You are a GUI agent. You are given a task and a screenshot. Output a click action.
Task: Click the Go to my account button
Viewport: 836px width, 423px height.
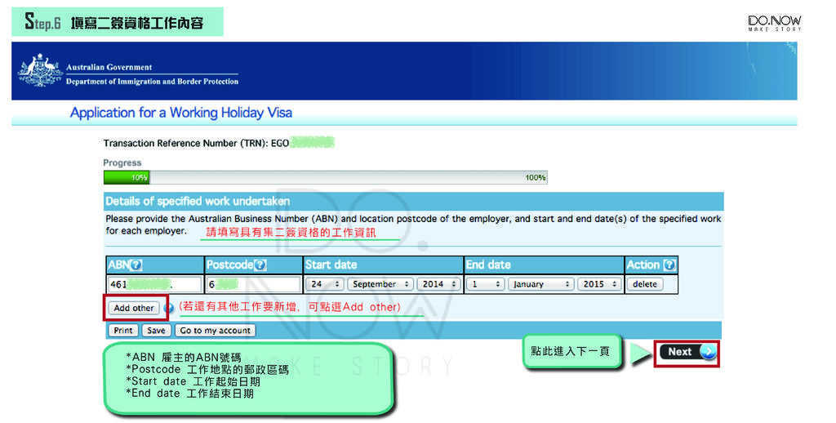tap(216, 331)
